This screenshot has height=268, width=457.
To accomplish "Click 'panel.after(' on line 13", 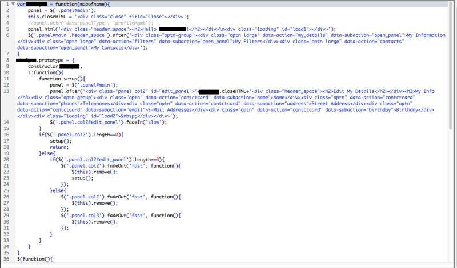I will coord(66,91).
